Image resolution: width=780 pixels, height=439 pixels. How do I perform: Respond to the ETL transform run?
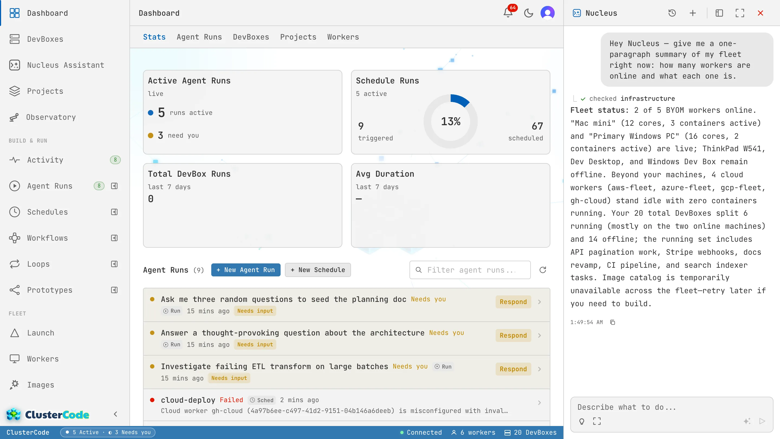(513, 369)
